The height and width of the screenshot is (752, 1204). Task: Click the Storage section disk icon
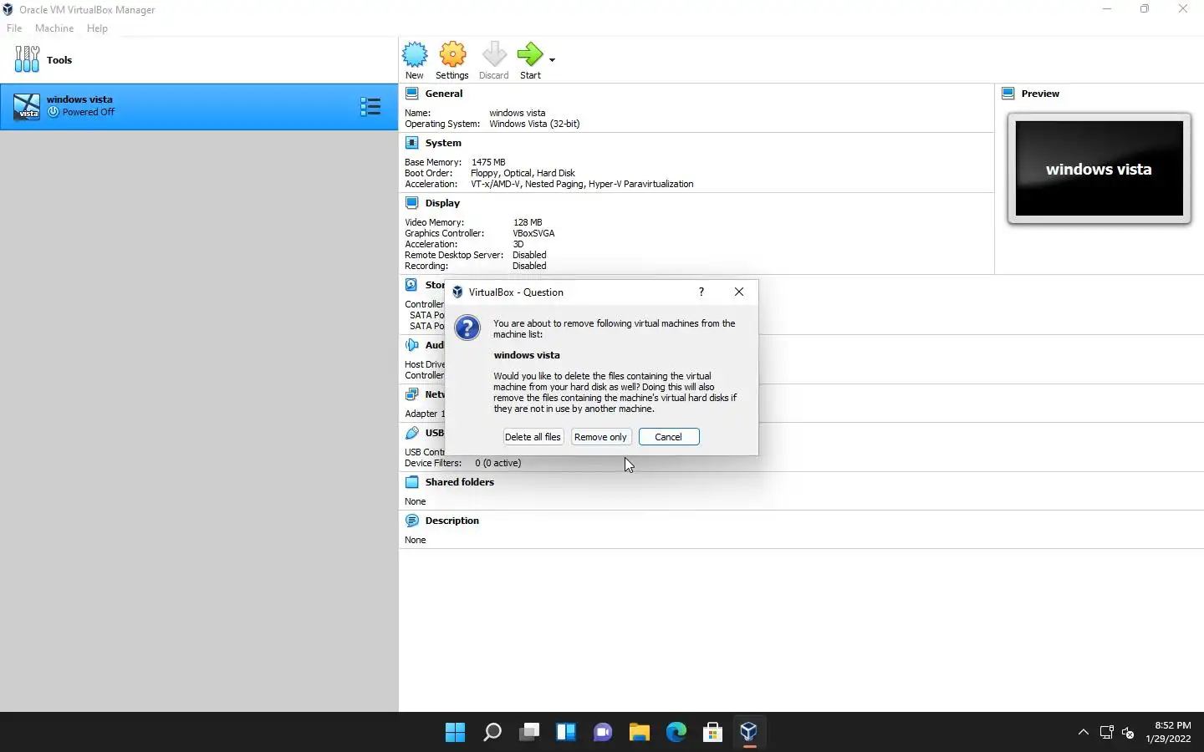(411, 285)
